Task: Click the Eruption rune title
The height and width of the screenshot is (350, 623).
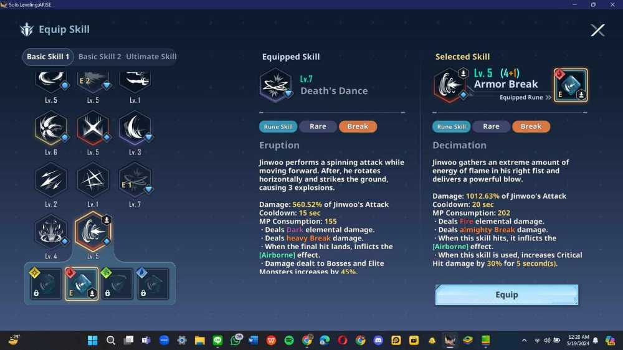Action: click(x=279, y=145)
